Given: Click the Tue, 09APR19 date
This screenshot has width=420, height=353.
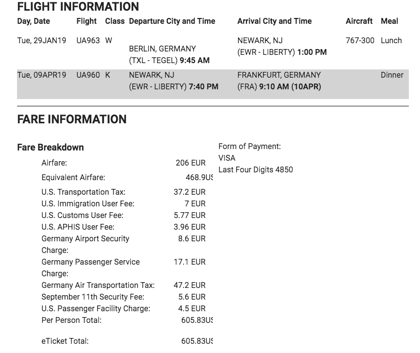Looking at the screenshot, I should point(41,75).
